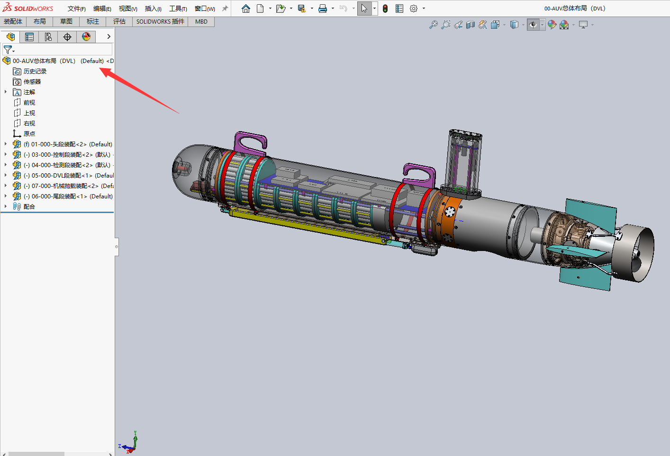Open the 编辑(E) menu

pos(102,9)
